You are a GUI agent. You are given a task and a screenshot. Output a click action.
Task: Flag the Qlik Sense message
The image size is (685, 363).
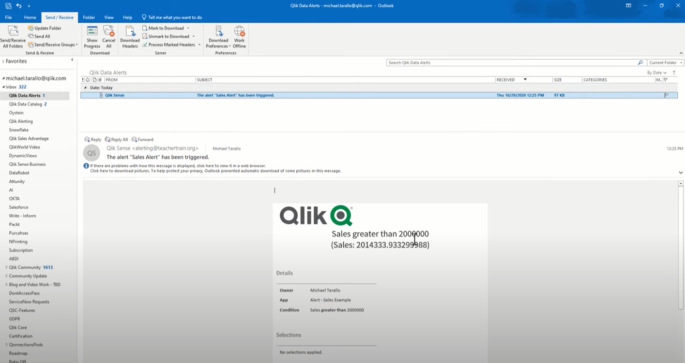667,95
